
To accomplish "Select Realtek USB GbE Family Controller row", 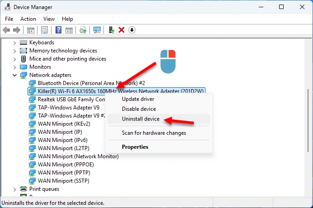I will pos(71,99).
